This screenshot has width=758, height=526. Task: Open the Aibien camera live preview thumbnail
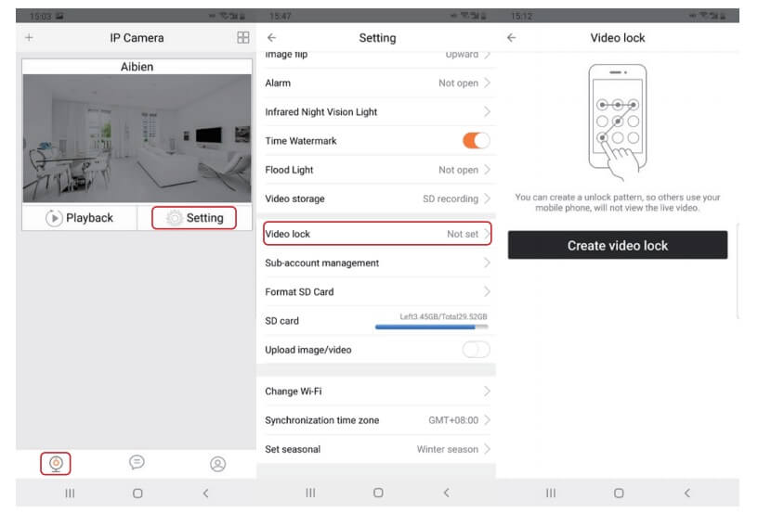coord(137,139)
